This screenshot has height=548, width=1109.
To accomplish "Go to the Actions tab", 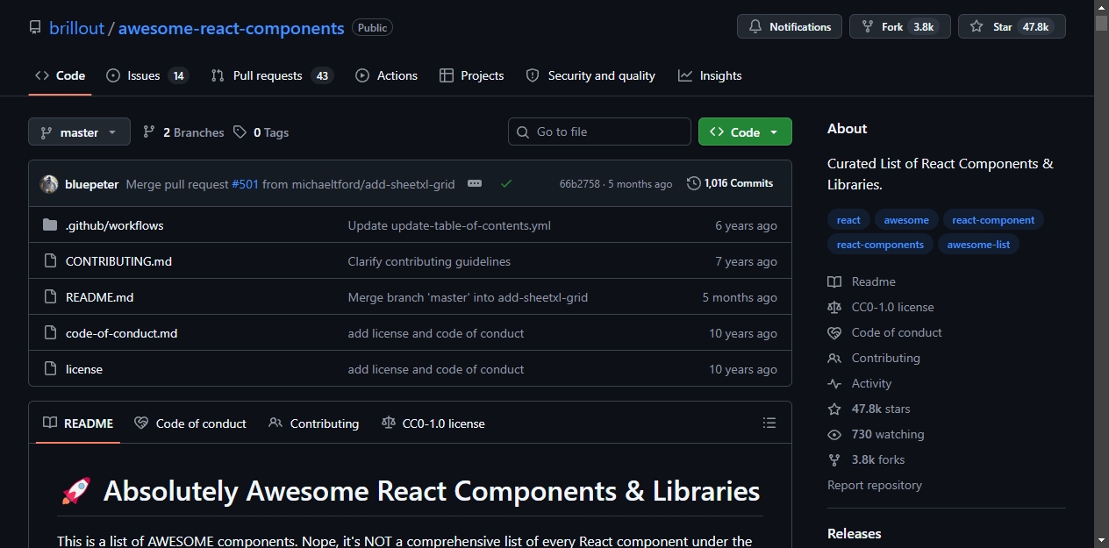I will (386, 75).
